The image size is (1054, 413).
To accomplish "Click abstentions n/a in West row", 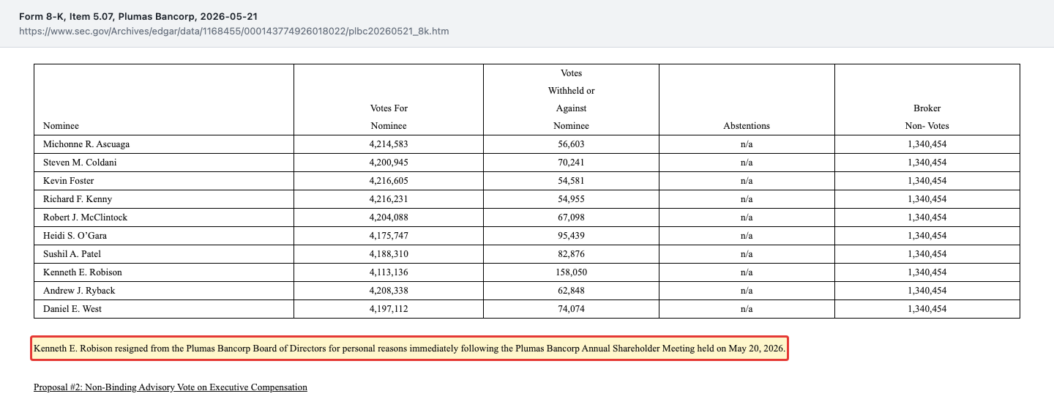I will pyautogui.click(x=747, y=309).
